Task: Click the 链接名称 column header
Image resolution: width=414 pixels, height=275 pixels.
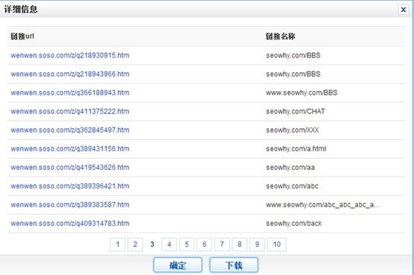Action: [x=280, y=37]
